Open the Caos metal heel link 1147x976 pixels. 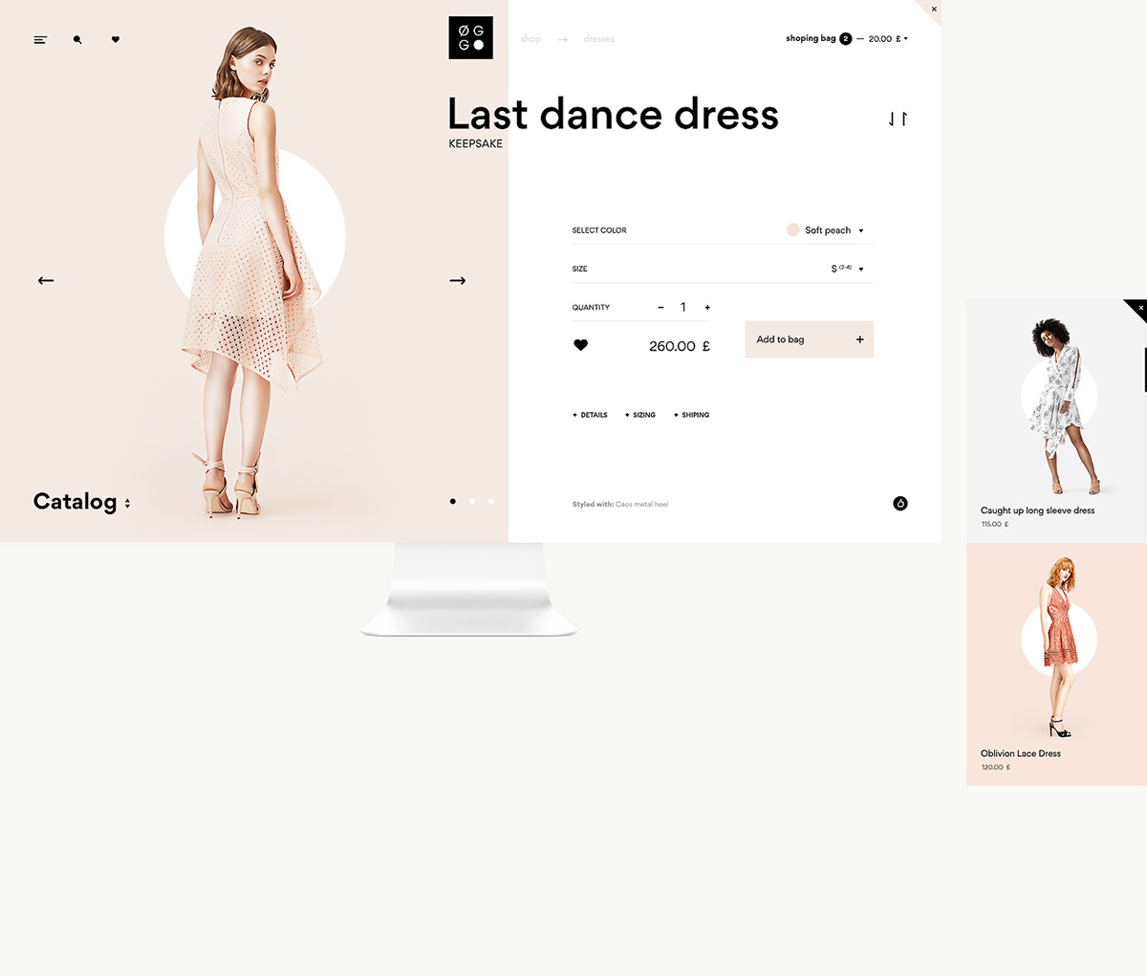[x=641, y=504]
